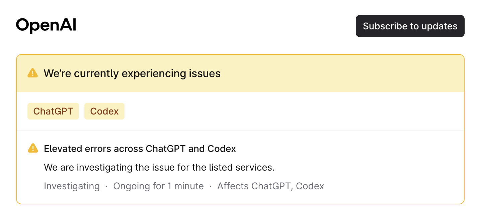The width and height of the screenshot is (482, 217).
Task: Click the Affects ChatGPT, Codex text
Action: pos(271,186)
